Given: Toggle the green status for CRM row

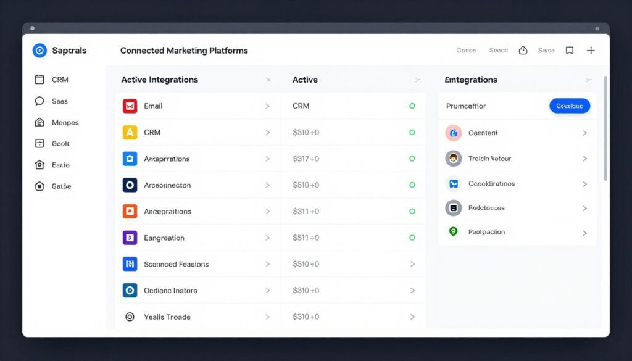Looking at the screenshot, I should click(x=412, y=106).
